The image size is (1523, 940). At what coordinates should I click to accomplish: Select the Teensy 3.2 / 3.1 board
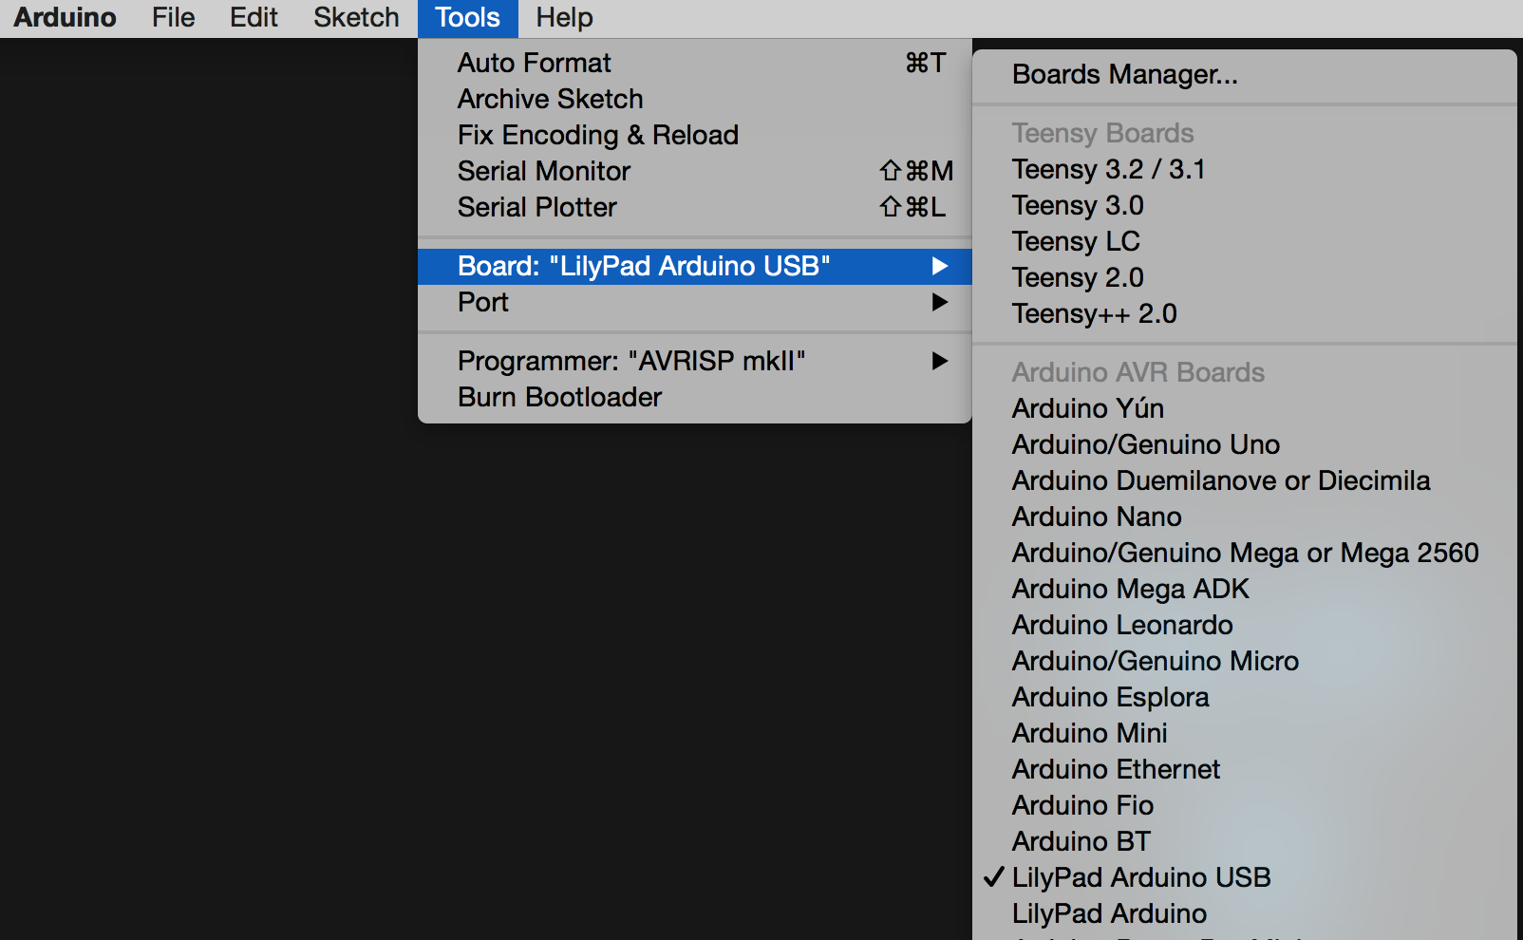coord(1109,169)
